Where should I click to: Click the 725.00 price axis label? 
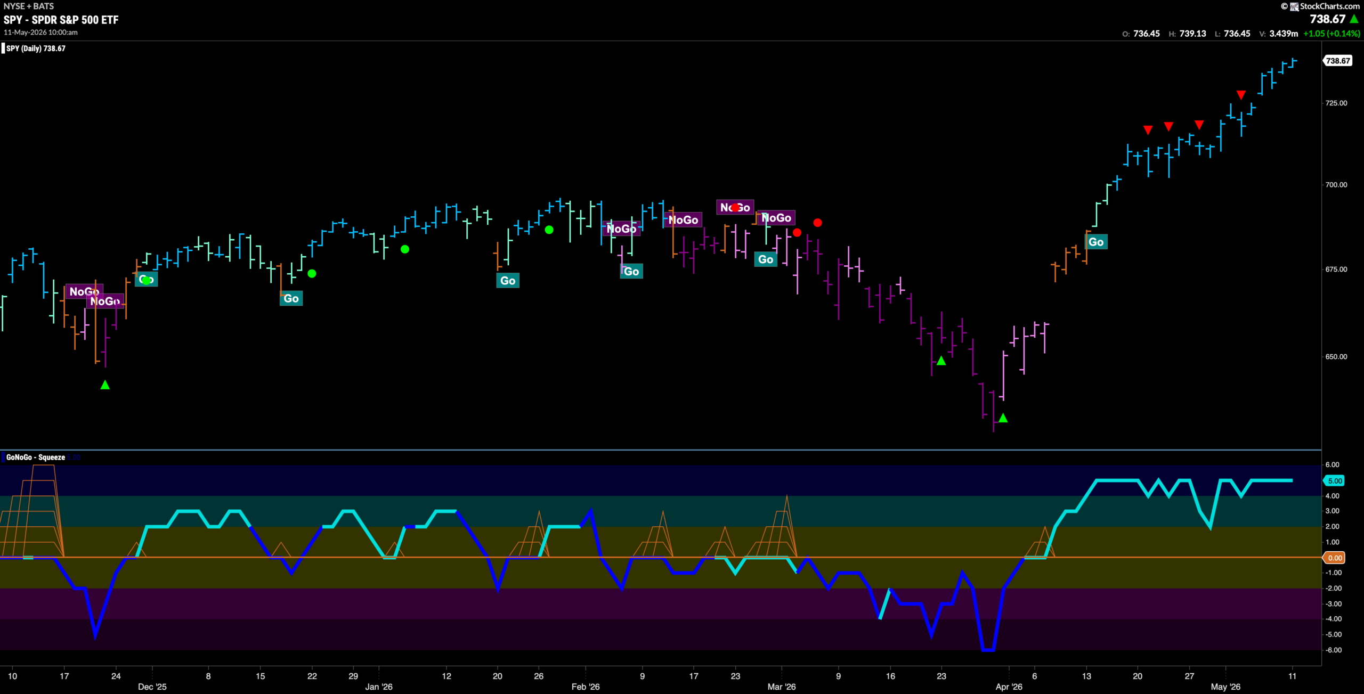pos(1336,103)
